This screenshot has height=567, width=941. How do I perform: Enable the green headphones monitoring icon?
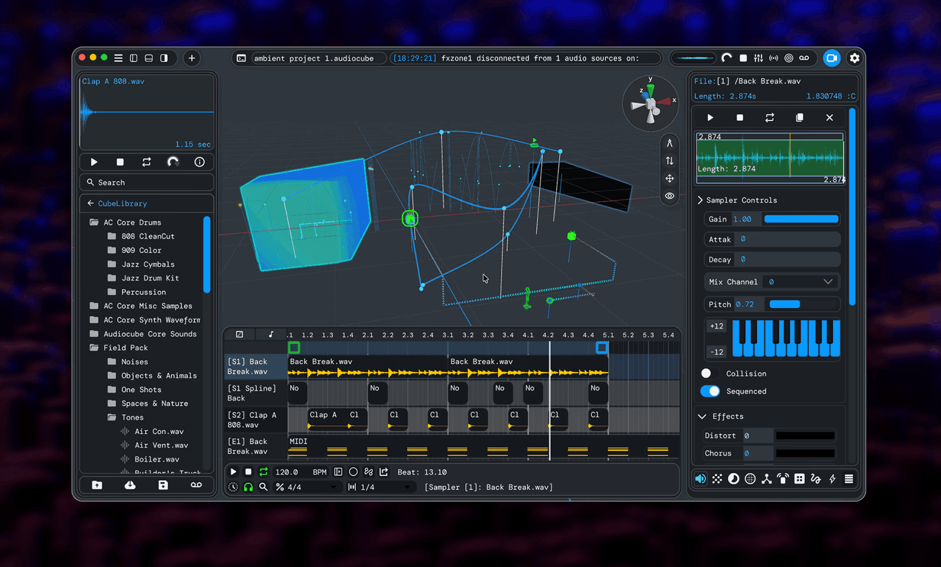[248, 487]
